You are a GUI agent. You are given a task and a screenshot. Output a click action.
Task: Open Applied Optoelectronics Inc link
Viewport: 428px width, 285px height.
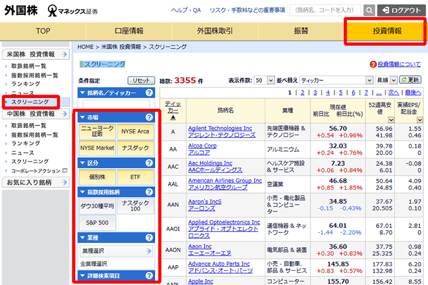coord(224,222)
